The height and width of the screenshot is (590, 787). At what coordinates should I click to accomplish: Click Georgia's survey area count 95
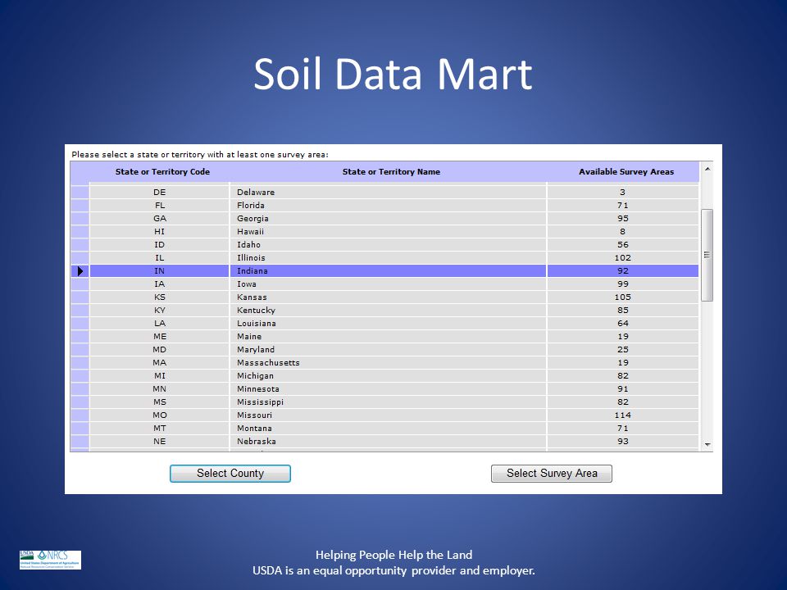click(x=623, y=218)
